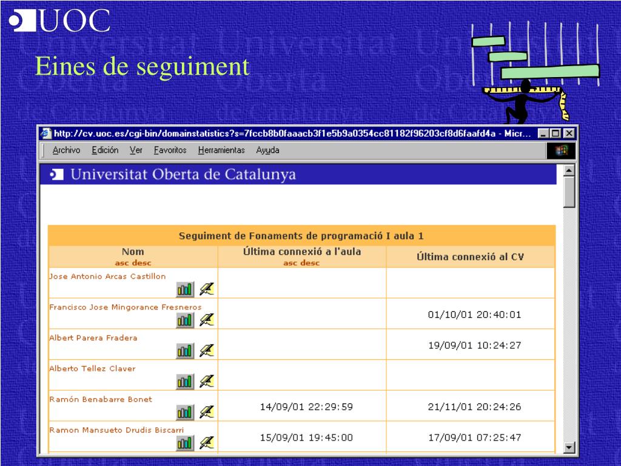Open Ramón Benabarre Bonet's name link
Viewport: 621px width, 466px height.
(x=101, y=399)
